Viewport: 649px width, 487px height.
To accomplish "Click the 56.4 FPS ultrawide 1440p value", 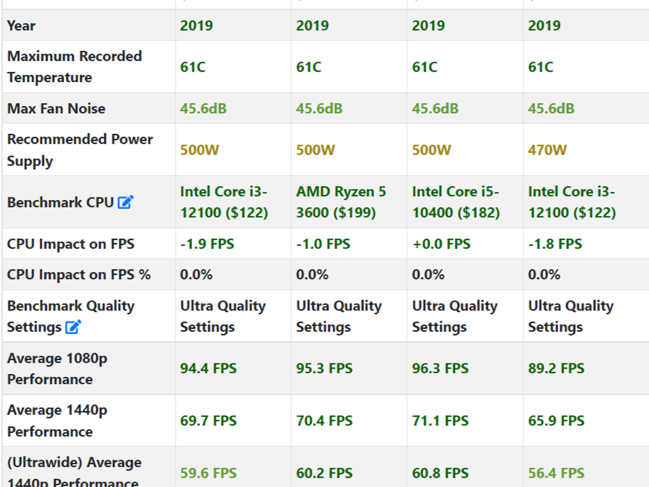I will 556,473.
